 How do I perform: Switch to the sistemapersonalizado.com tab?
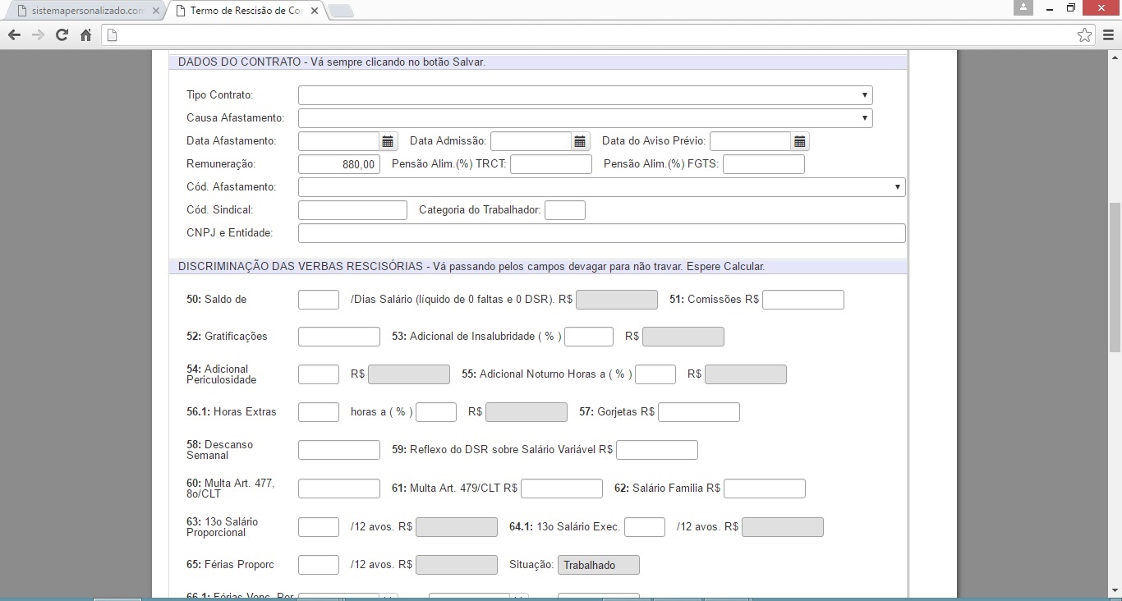(80, 11)
